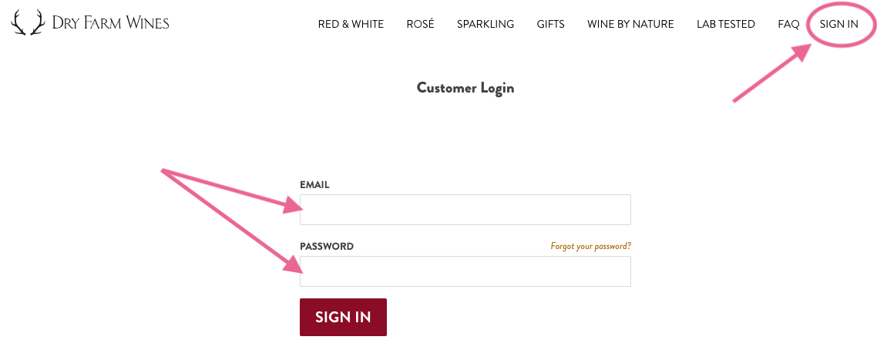Click the PASSWORD field label
This screenshot has height=340, width=877.
(x=327, y=247)
